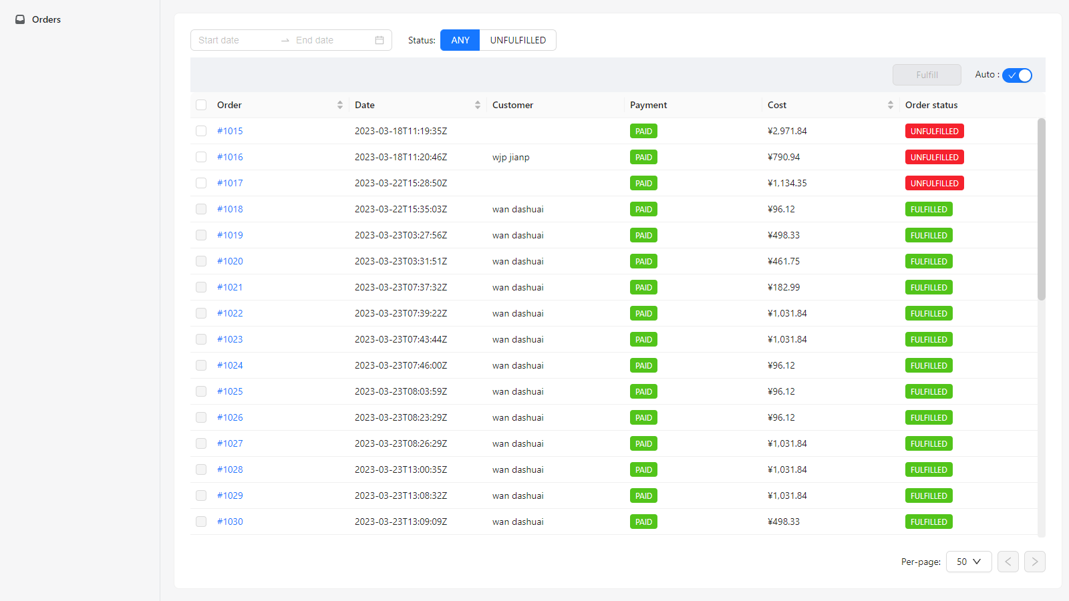Mark checkbox for order #1023
The height and width of the screenshot is (601, 1069).
coord(201,339)
